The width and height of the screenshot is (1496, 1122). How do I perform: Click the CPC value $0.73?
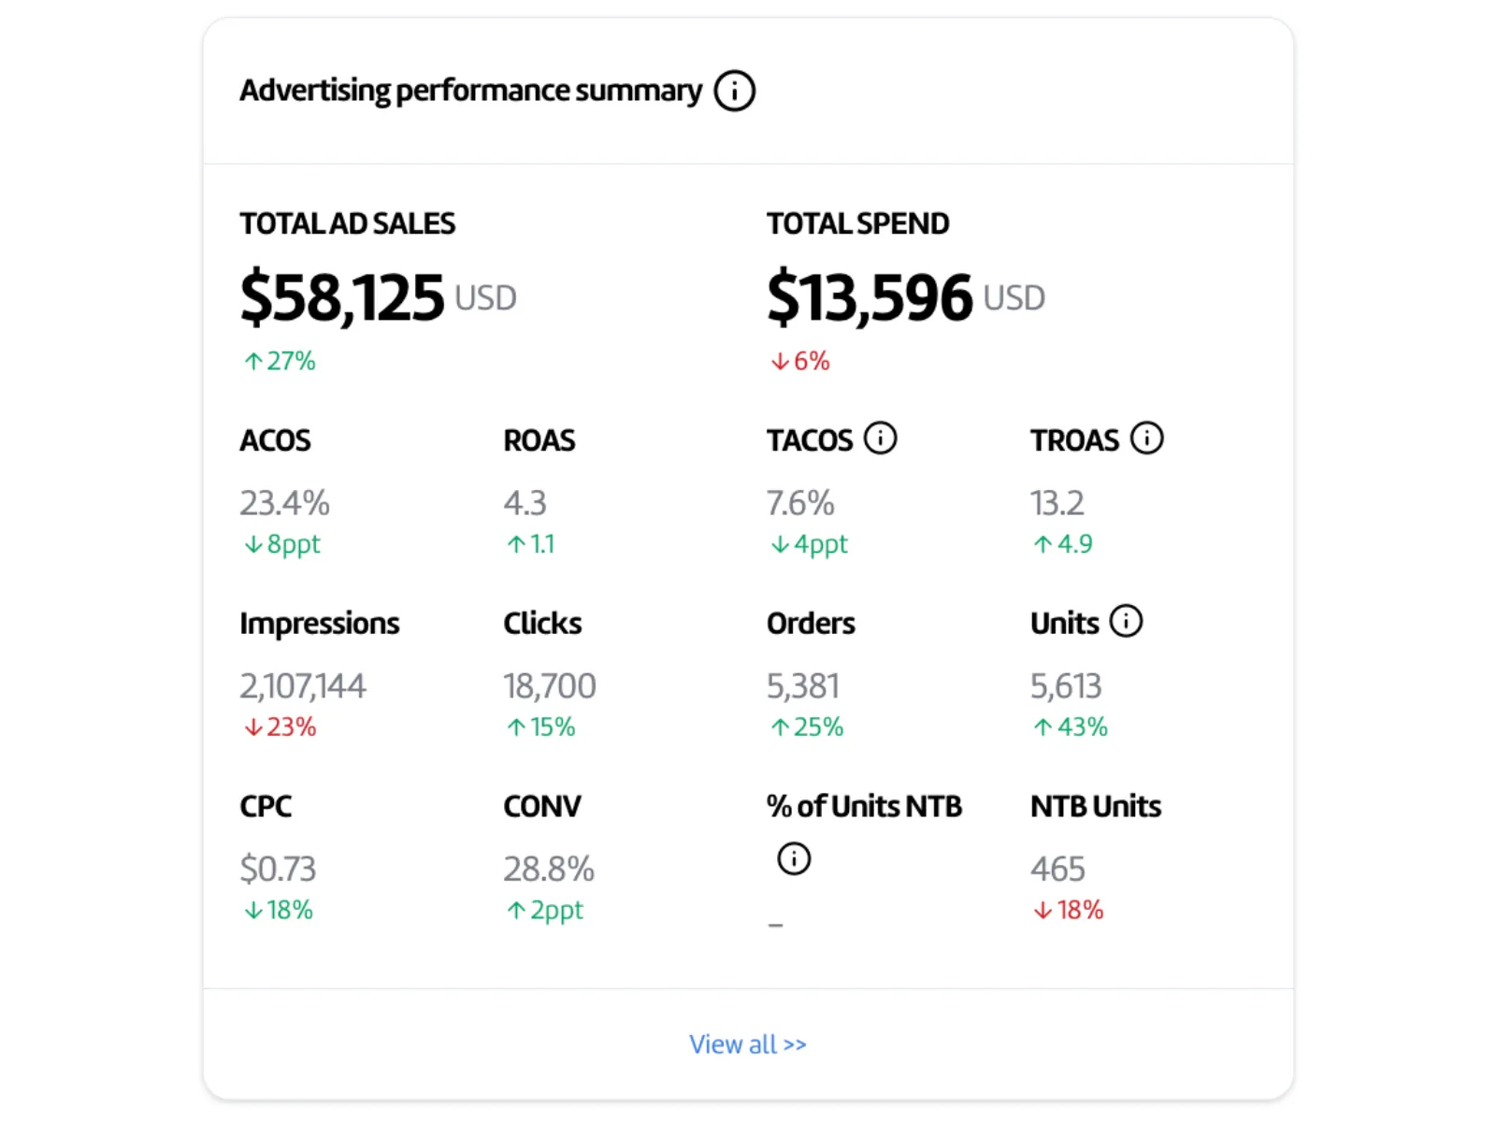pyautogui.click(x=278, y=868)
